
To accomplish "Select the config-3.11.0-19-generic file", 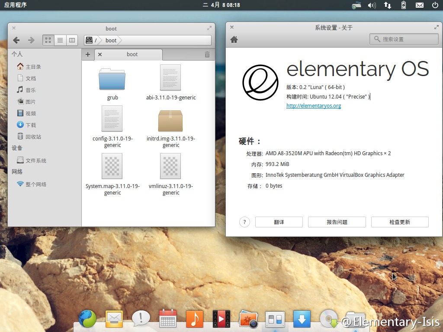I will tap(112, 127).
